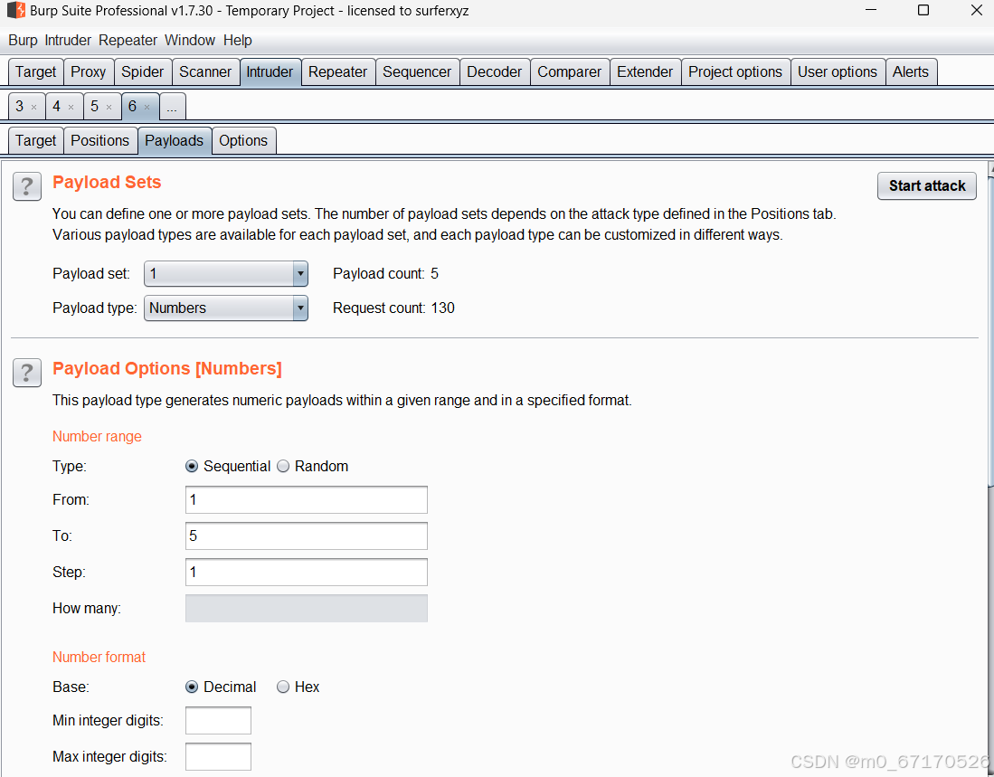994x777 pixels.
Task: Select Intruder attack tab 5
Action: [94, 107]
